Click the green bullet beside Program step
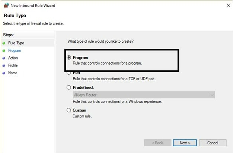The width and height of the screenshot is (233, 153). point(4,51)
